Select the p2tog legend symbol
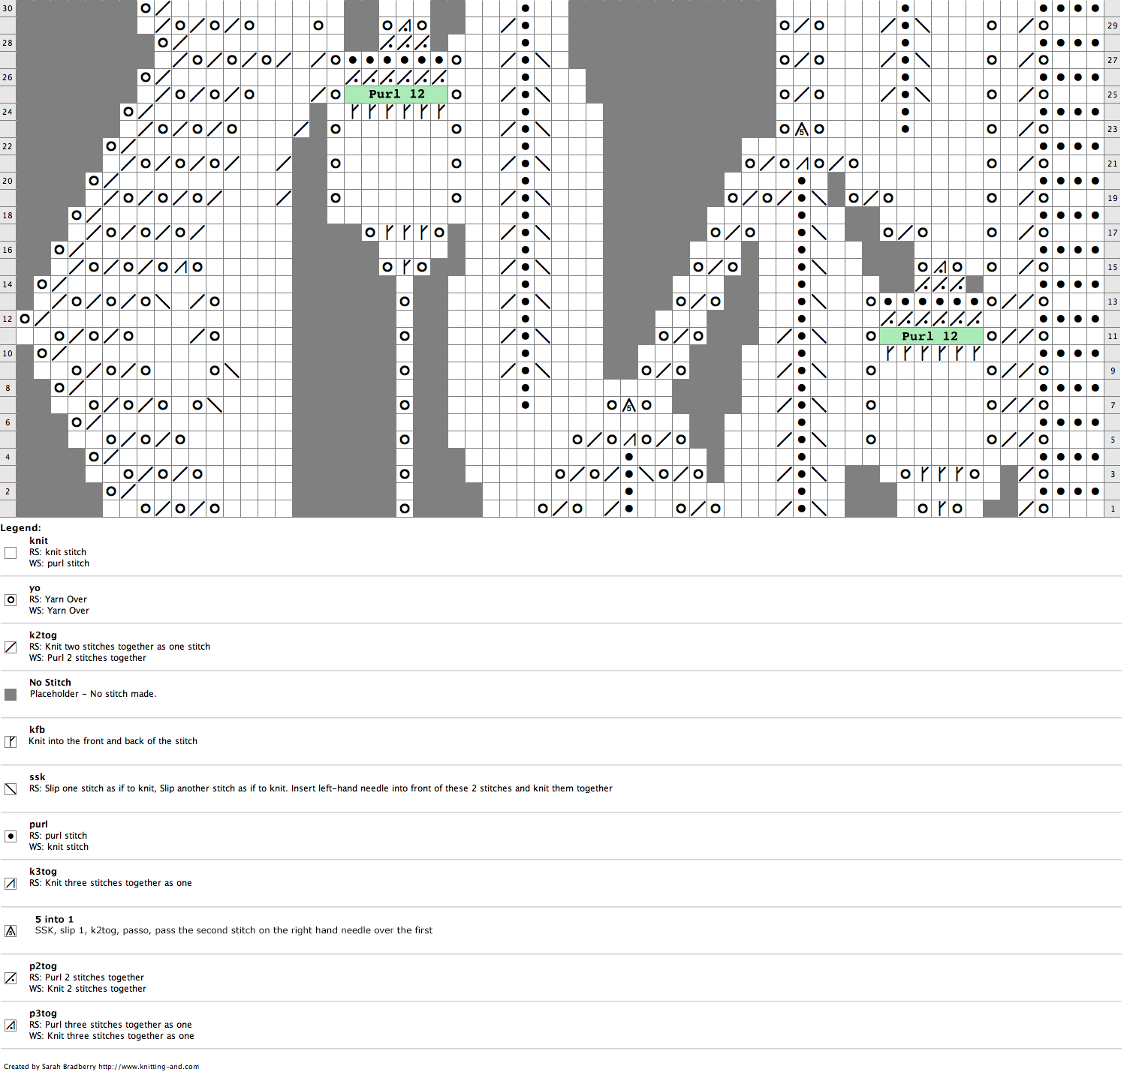 pyautogui.click(x=11, y=978)
